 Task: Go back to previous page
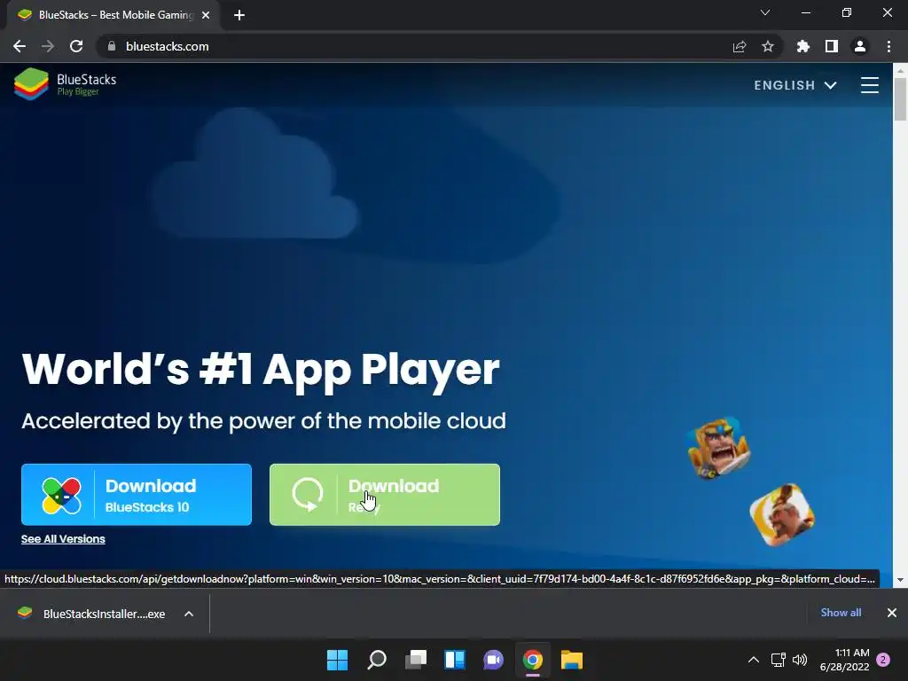[x=20, y=46]
